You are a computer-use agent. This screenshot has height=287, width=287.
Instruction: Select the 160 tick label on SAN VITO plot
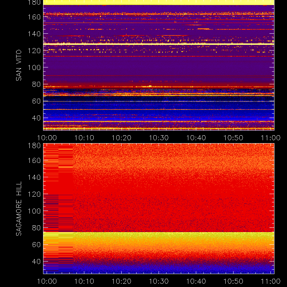(x=34, y=17)
